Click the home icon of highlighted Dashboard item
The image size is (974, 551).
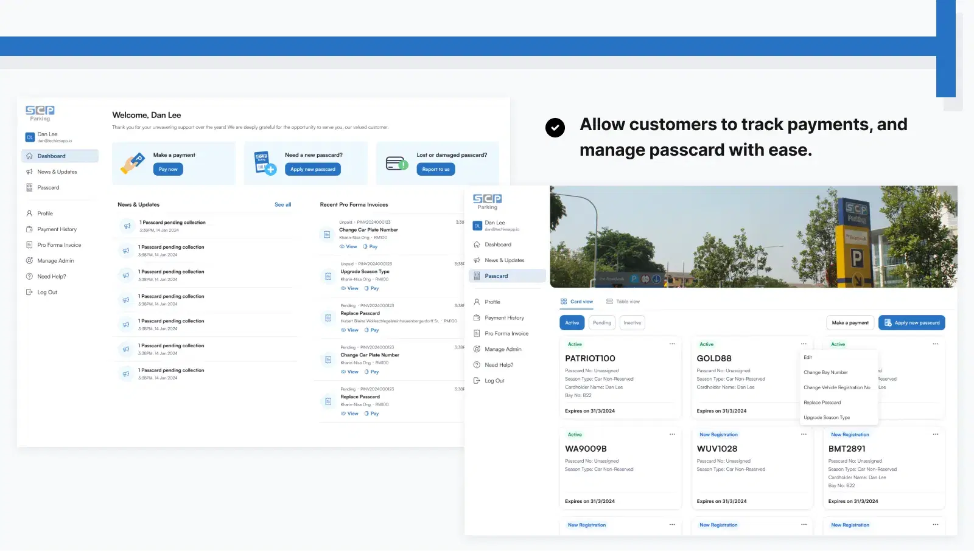29,156
